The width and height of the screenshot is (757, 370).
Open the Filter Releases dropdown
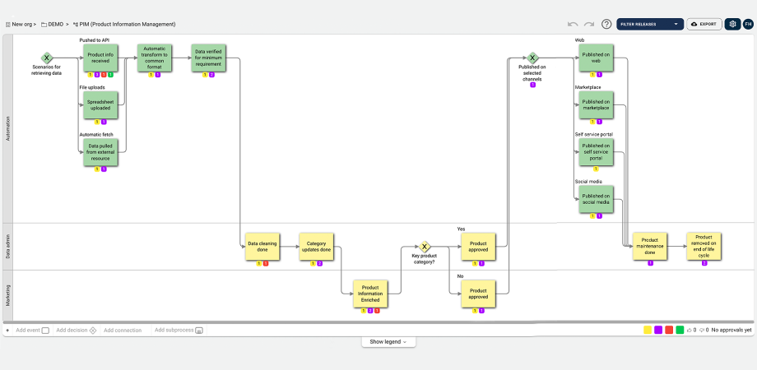(650, 24)
